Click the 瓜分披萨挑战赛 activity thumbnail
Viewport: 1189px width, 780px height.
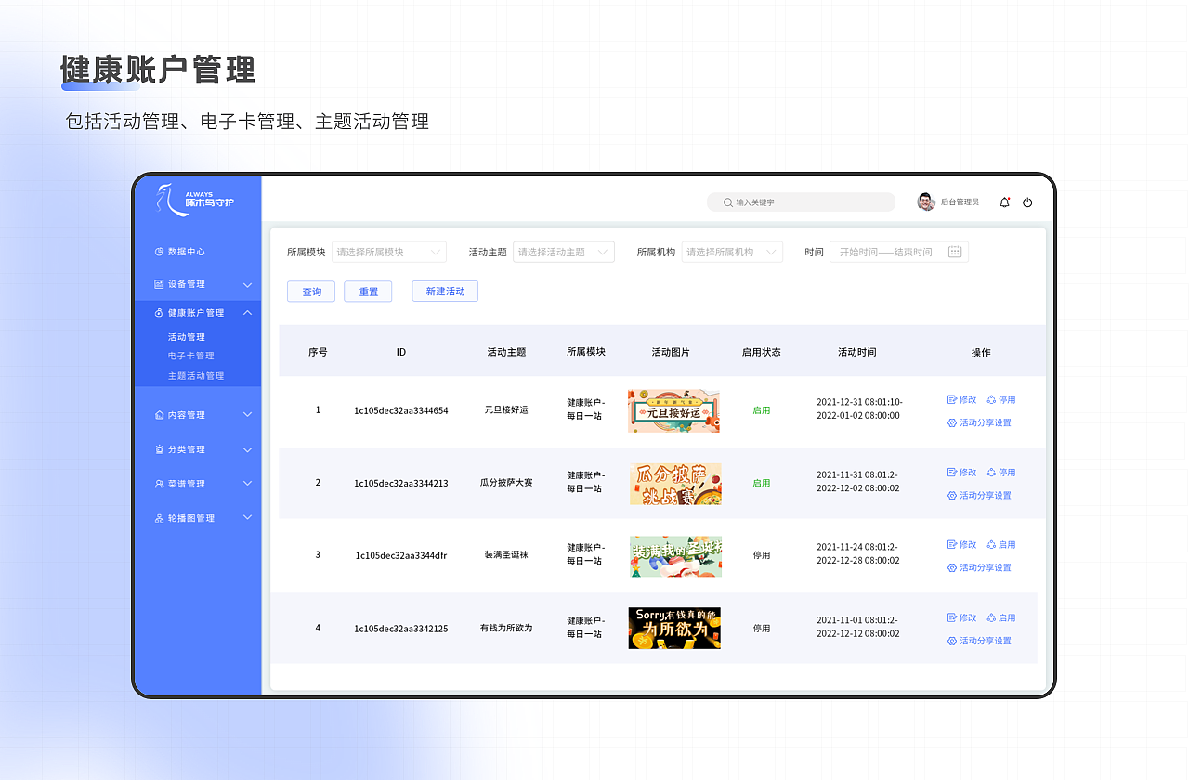tap(674, 484)
